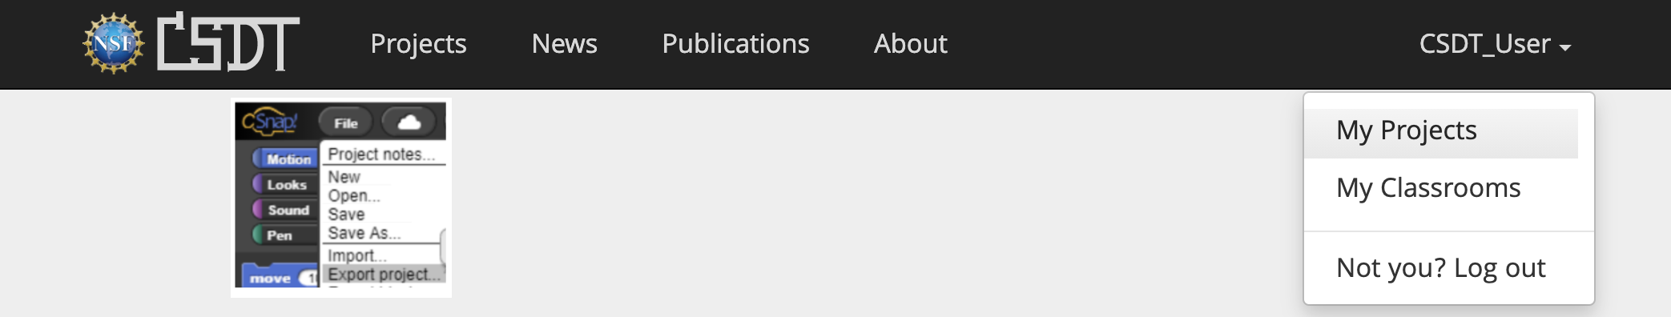Click Export project... in the pictured File menu
Screen dimensions: 1671x317
384,275
